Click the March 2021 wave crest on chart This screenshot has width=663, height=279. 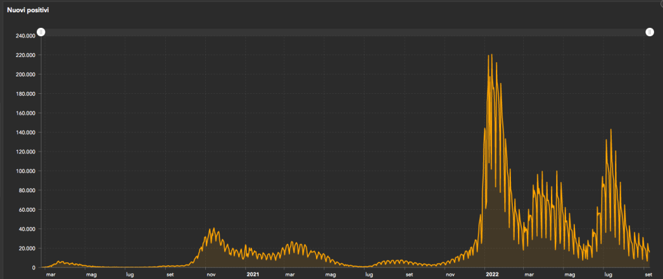point(294,243)
